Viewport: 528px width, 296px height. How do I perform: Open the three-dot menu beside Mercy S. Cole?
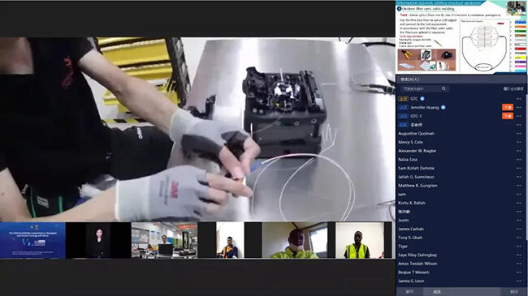pyautogui.click(x=518, y=142)
